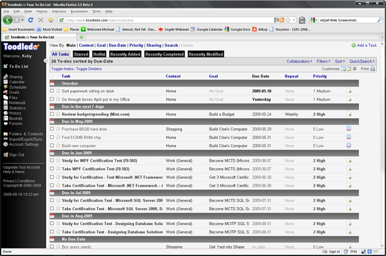386x256 pixels.
Task: Click the Toggle Notes link
Action: (x=62, y=69)
